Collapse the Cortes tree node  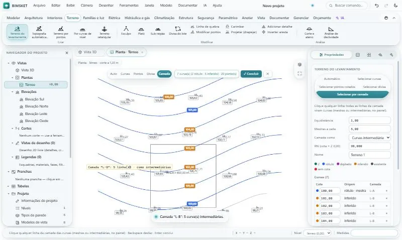pos(12,129)
